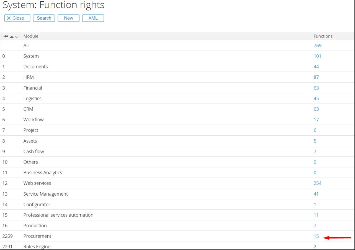Image resolution: width=355 pixels, height=250 pixels.
Task: Export using the XML button
Action: [93, 18]
